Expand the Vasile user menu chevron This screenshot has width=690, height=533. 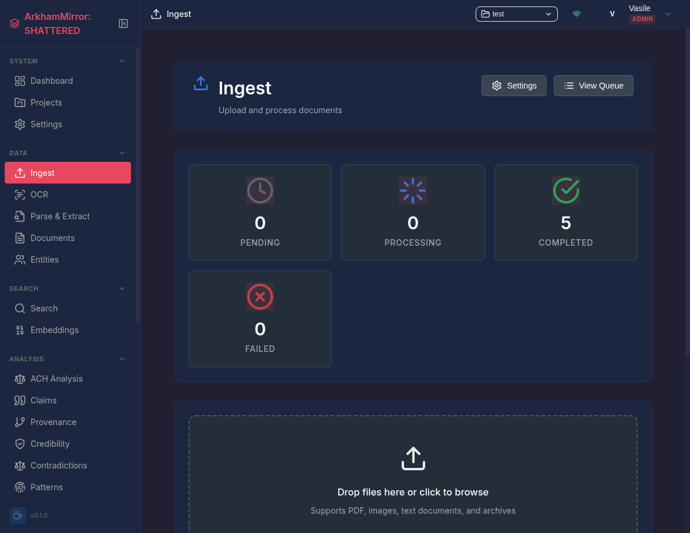pos(668,14)
